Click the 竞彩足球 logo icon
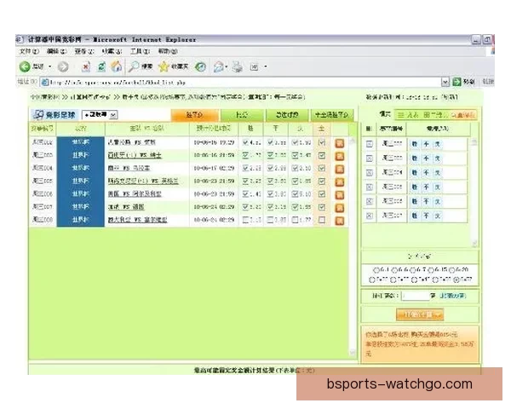511x409 pixels. pos(38,114)
